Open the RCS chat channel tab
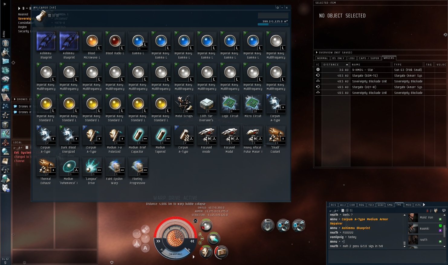Viewport: 448px width, 265px height. pos(333,205)
